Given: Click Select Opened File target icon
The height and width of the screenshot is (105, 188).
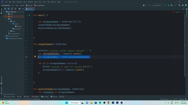Looking at the screenshot, I should pyautogui.click(x=9, y=9).
